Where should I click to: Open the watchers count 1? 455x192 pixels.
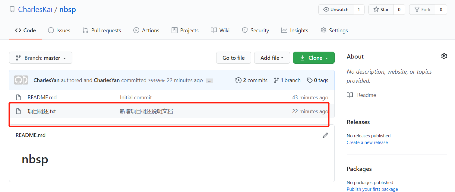tap(359, 9)
